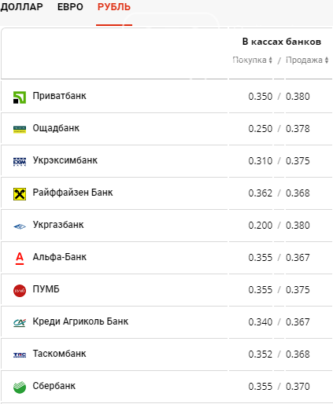Click the Райффайзен Банк yellow logo
Image resolution: width=333 pixels, height=404 pixels.
[x=20, y=194]
